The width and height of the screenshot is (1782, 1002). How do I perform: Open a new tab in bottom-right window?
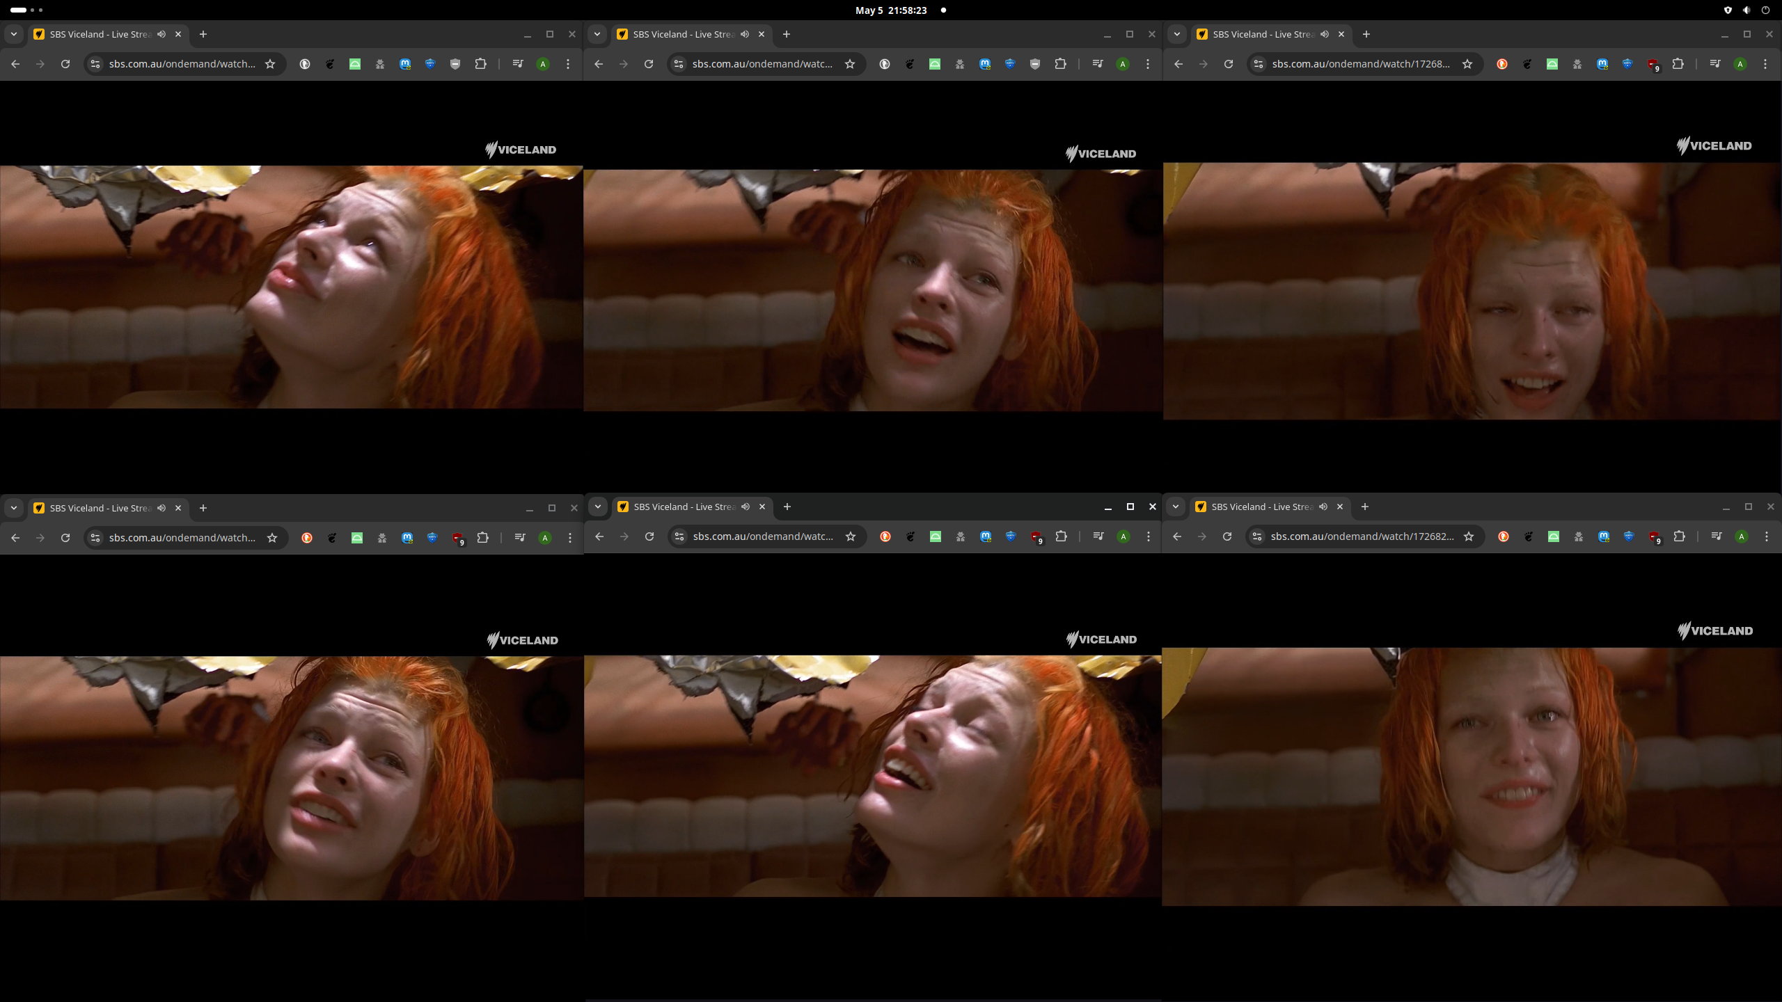(x=1365, y=507)
